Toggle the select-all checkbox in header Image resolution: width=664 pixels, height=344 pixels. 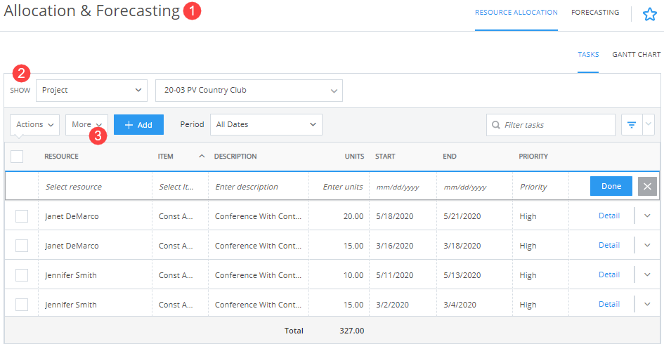(17, 156)
